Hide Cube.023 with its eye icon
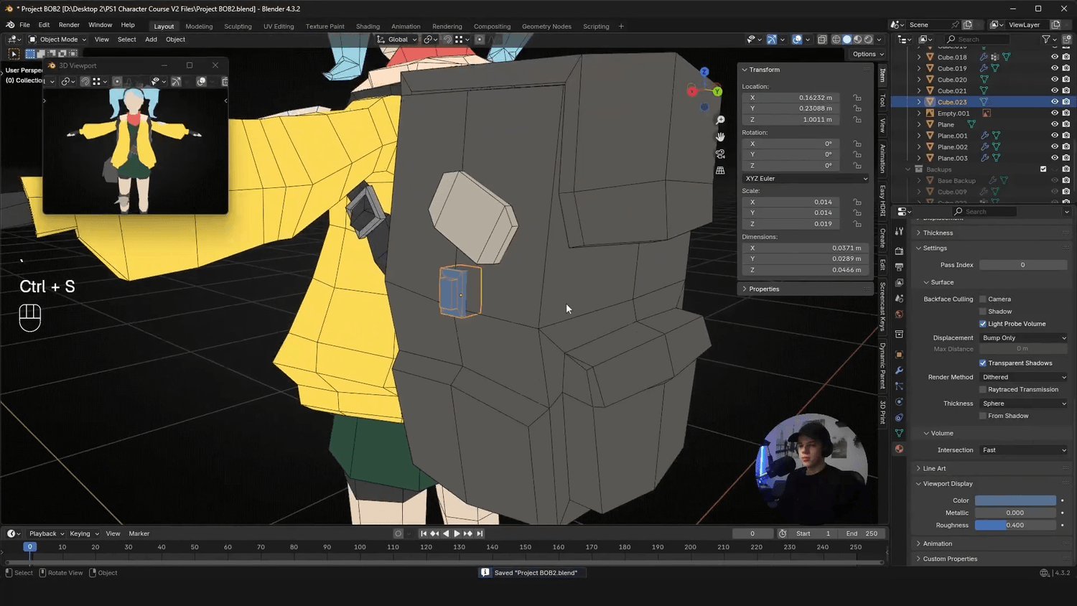 pyautogui.click(x=1055, y=102)
